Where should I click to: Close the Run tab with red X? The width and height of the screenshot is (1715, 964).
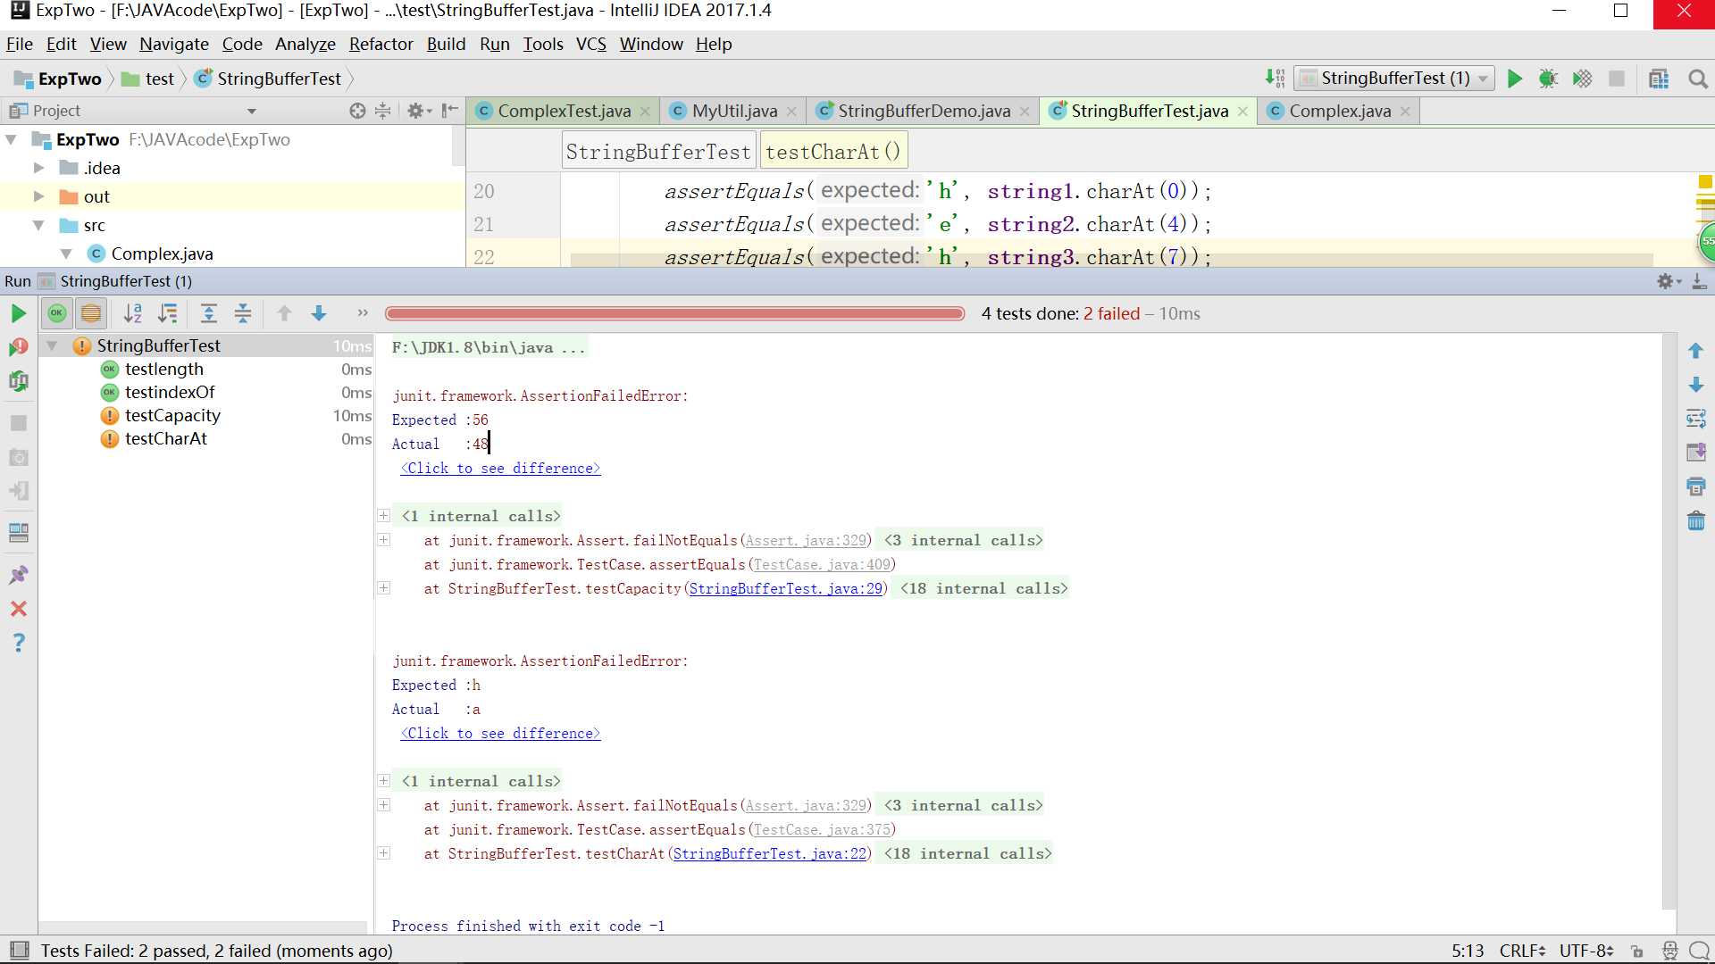click(x=18, y=609)
